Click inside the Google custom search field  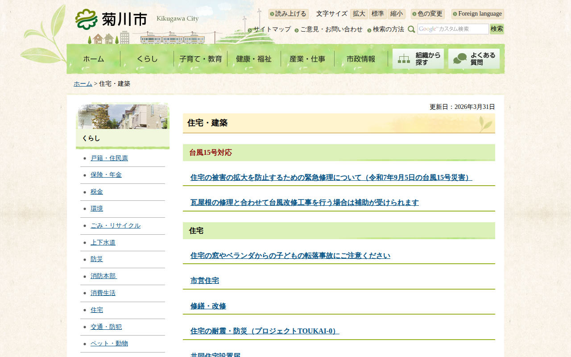[453, 29]
